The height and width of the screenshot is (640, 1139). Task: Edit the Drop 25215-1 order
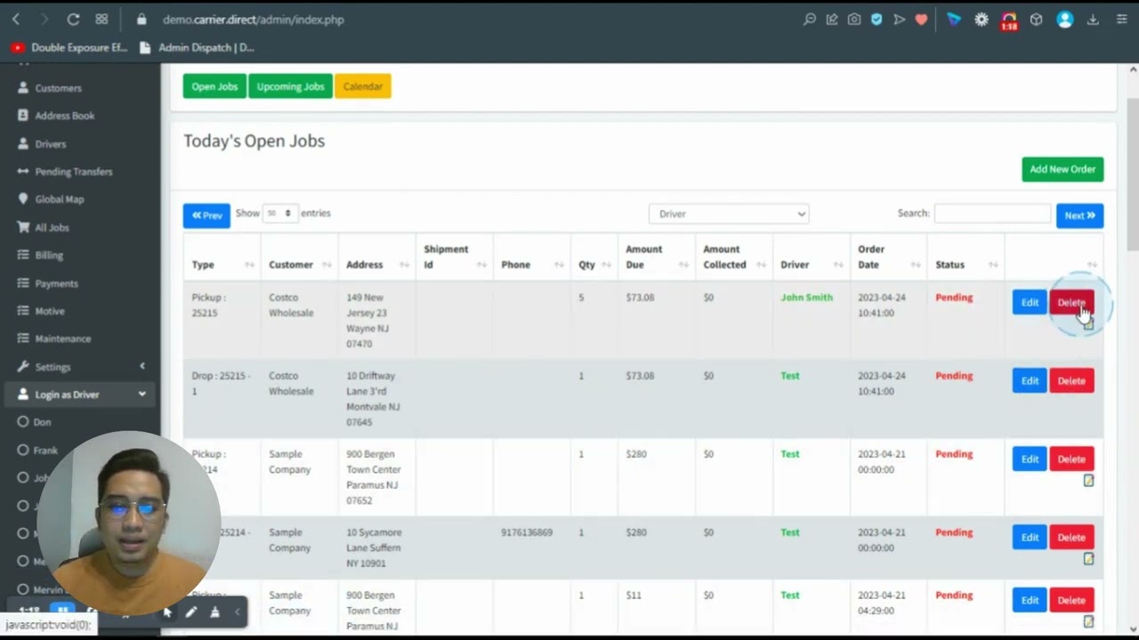point(1030,380)
